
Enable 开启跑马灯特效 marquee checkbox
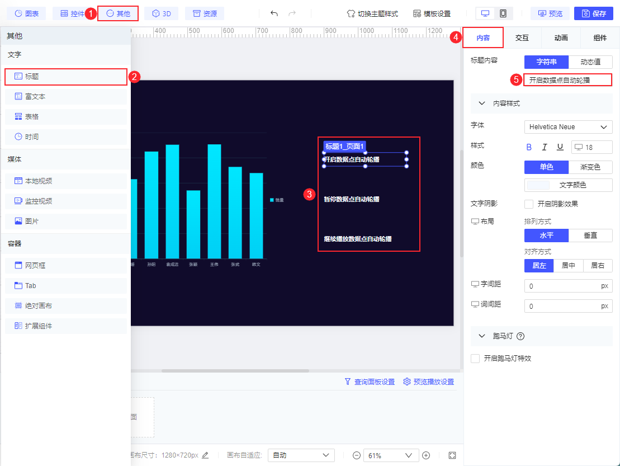[x=475, y=359]
